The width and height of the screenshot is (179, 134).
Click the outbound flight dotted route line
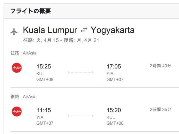pyautogui.click(x=80, y=72)
